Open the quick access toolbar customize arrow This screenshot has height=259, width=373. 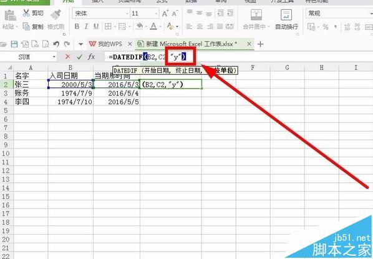click(x=80, y=44)
